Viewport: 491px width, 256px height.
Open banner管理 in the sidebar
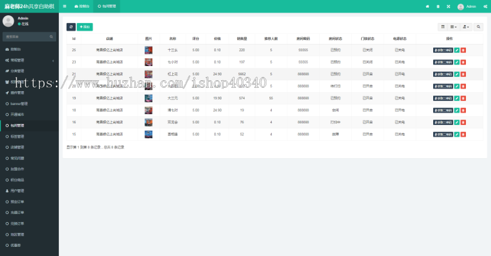29,104
